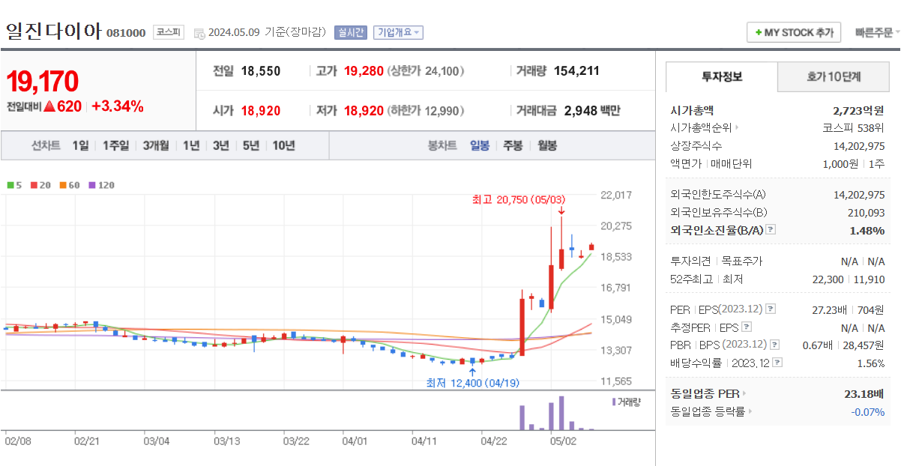901x466 pixels.
Task: Click the green 5-day moving average legend
Action: pos(14,185)
